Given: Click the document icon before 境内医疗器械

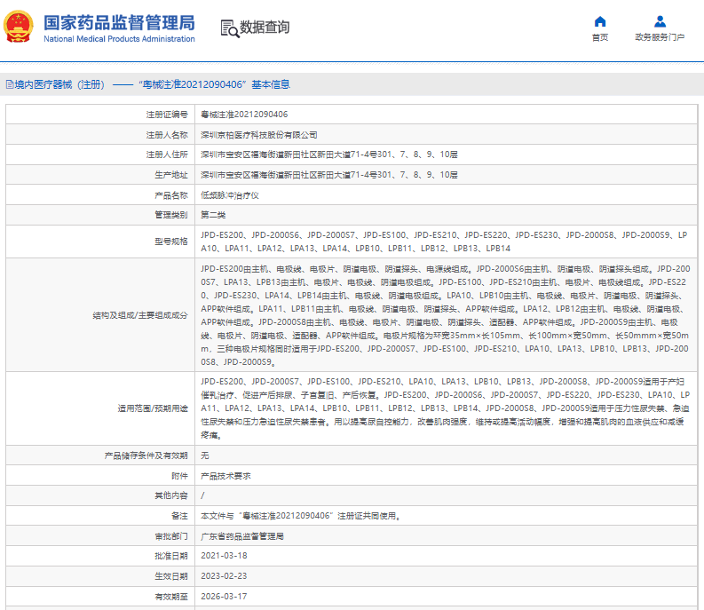Looking at the screenshot, I should (x=10, y=84).
